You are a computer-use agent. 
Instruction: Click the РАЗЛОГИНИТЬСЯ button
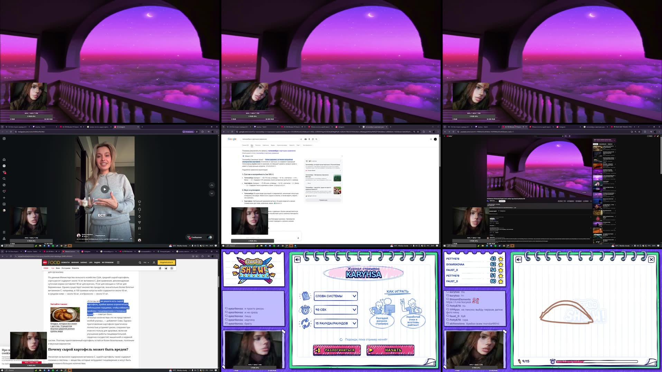337,350
